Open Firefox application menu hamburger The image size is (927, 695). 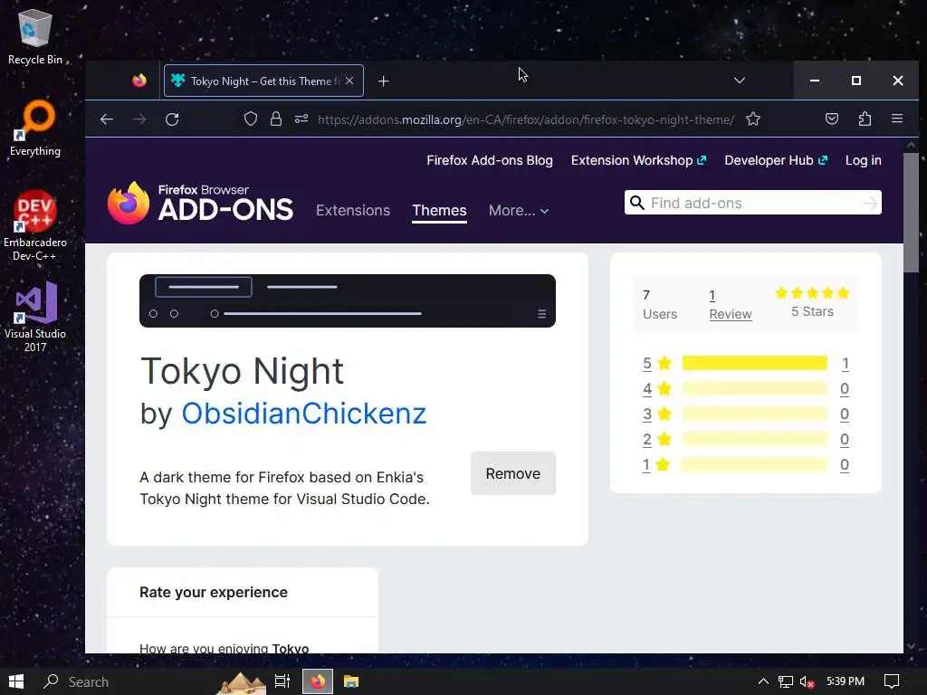pyautogui.click(x=897, y=119)
